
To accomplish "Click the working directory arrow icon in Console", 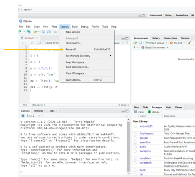I will click(42, 116).
